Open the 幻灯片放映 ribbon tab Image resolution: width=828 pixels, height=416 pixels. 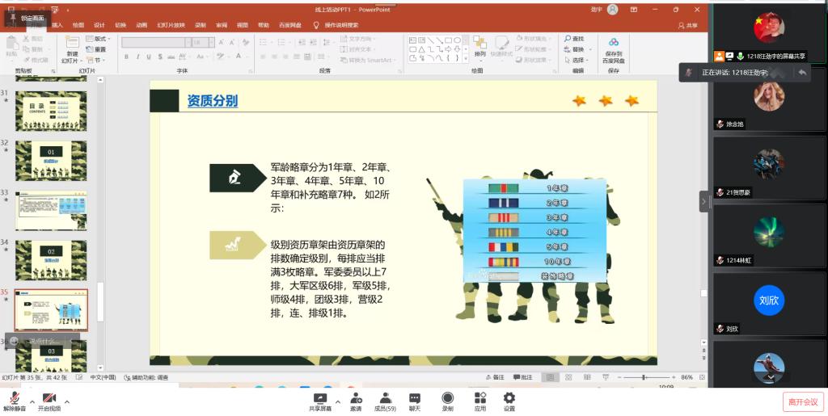171,25
